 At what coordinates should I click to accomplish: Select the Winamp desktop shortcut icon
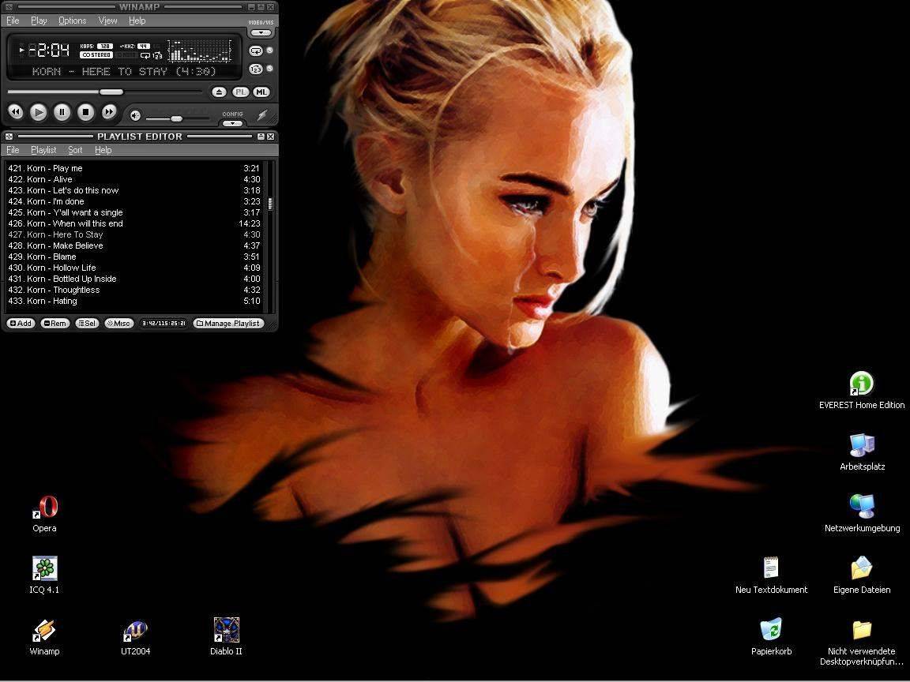click(45, 631)
